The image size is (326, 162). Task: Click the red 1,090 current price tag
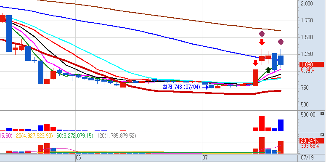point(311,64)
